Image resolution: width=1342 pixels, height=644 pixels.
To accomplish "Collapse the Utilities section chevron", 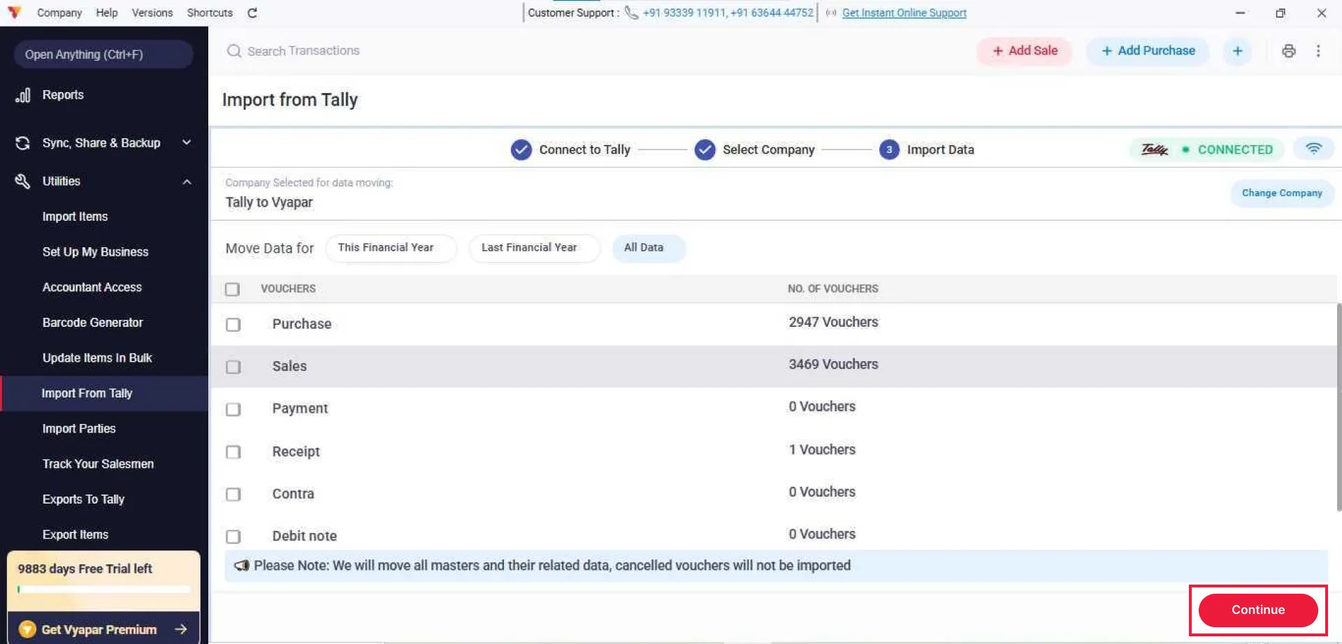I will (187, 182).
